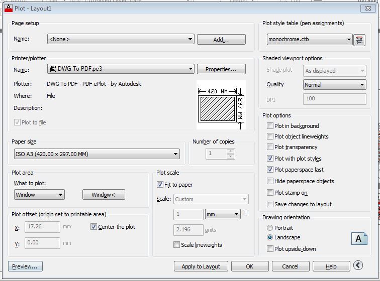Viewport: 380px width, 281px height.
Task: Enable Hide paperspace objects
Action: pyautogui.click(x=270, y=181)
